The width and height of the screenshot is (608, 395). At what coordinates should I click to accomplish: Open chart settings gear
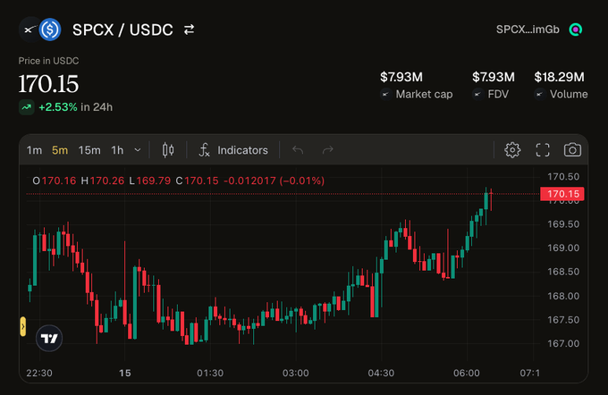512,150
